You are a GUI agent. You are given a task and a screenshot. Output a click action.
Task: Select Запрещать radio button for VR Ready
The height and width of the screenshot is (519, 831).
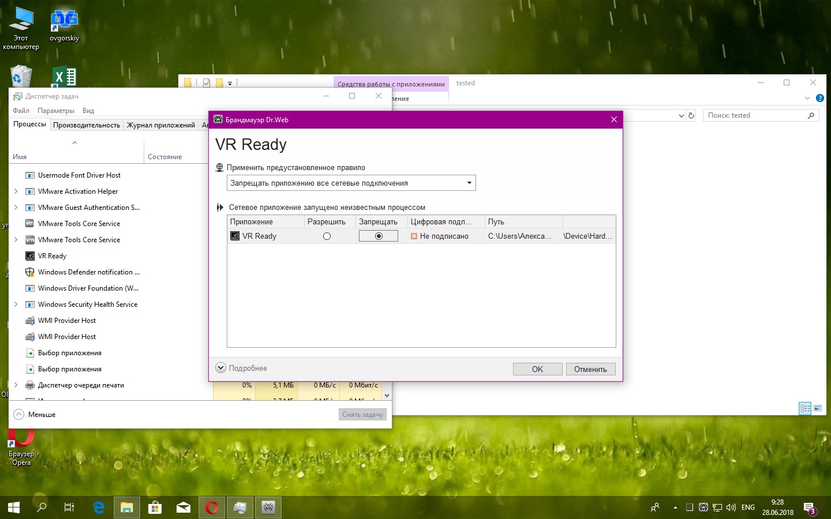click(x=379, y=236)
